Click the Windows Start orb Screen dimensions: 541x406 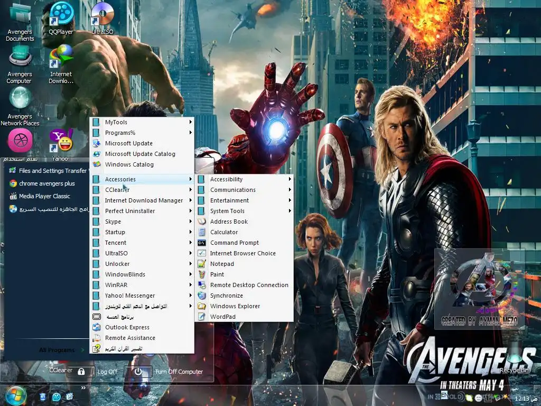(16, 396)
